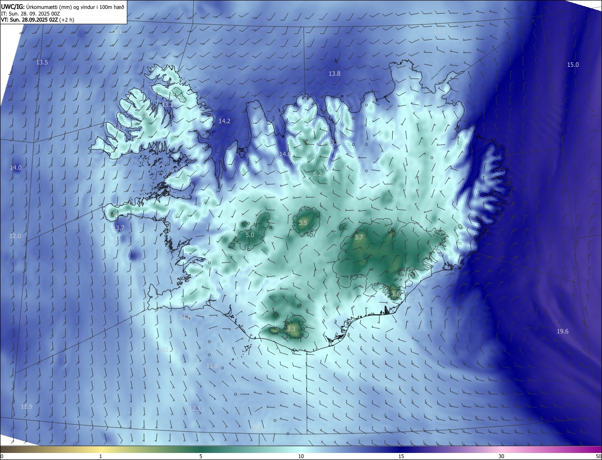Select the 12.1 value label
602x460 pixels.
click(x=195, y=409)
